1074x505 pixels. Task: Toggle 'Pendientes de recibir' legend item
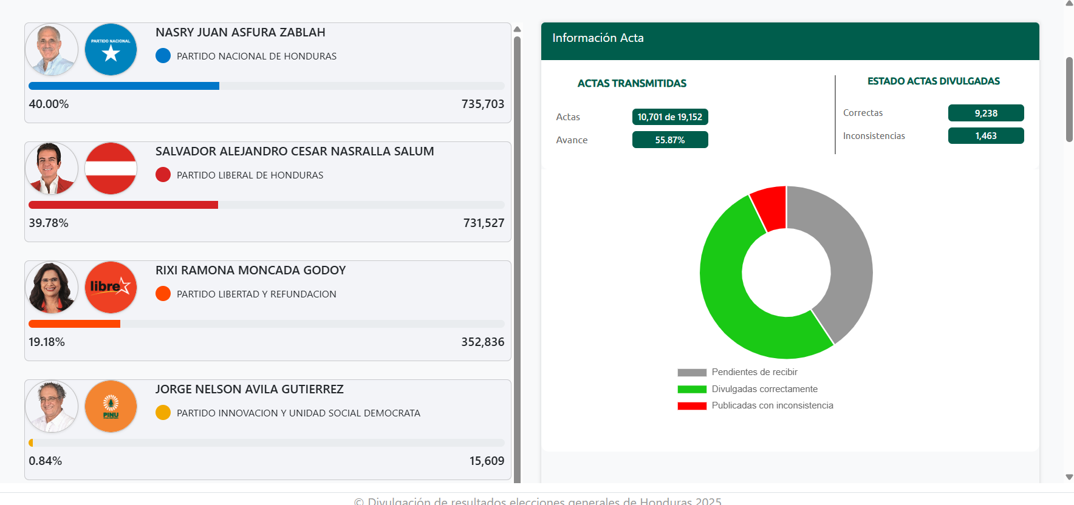coord(754,372)
